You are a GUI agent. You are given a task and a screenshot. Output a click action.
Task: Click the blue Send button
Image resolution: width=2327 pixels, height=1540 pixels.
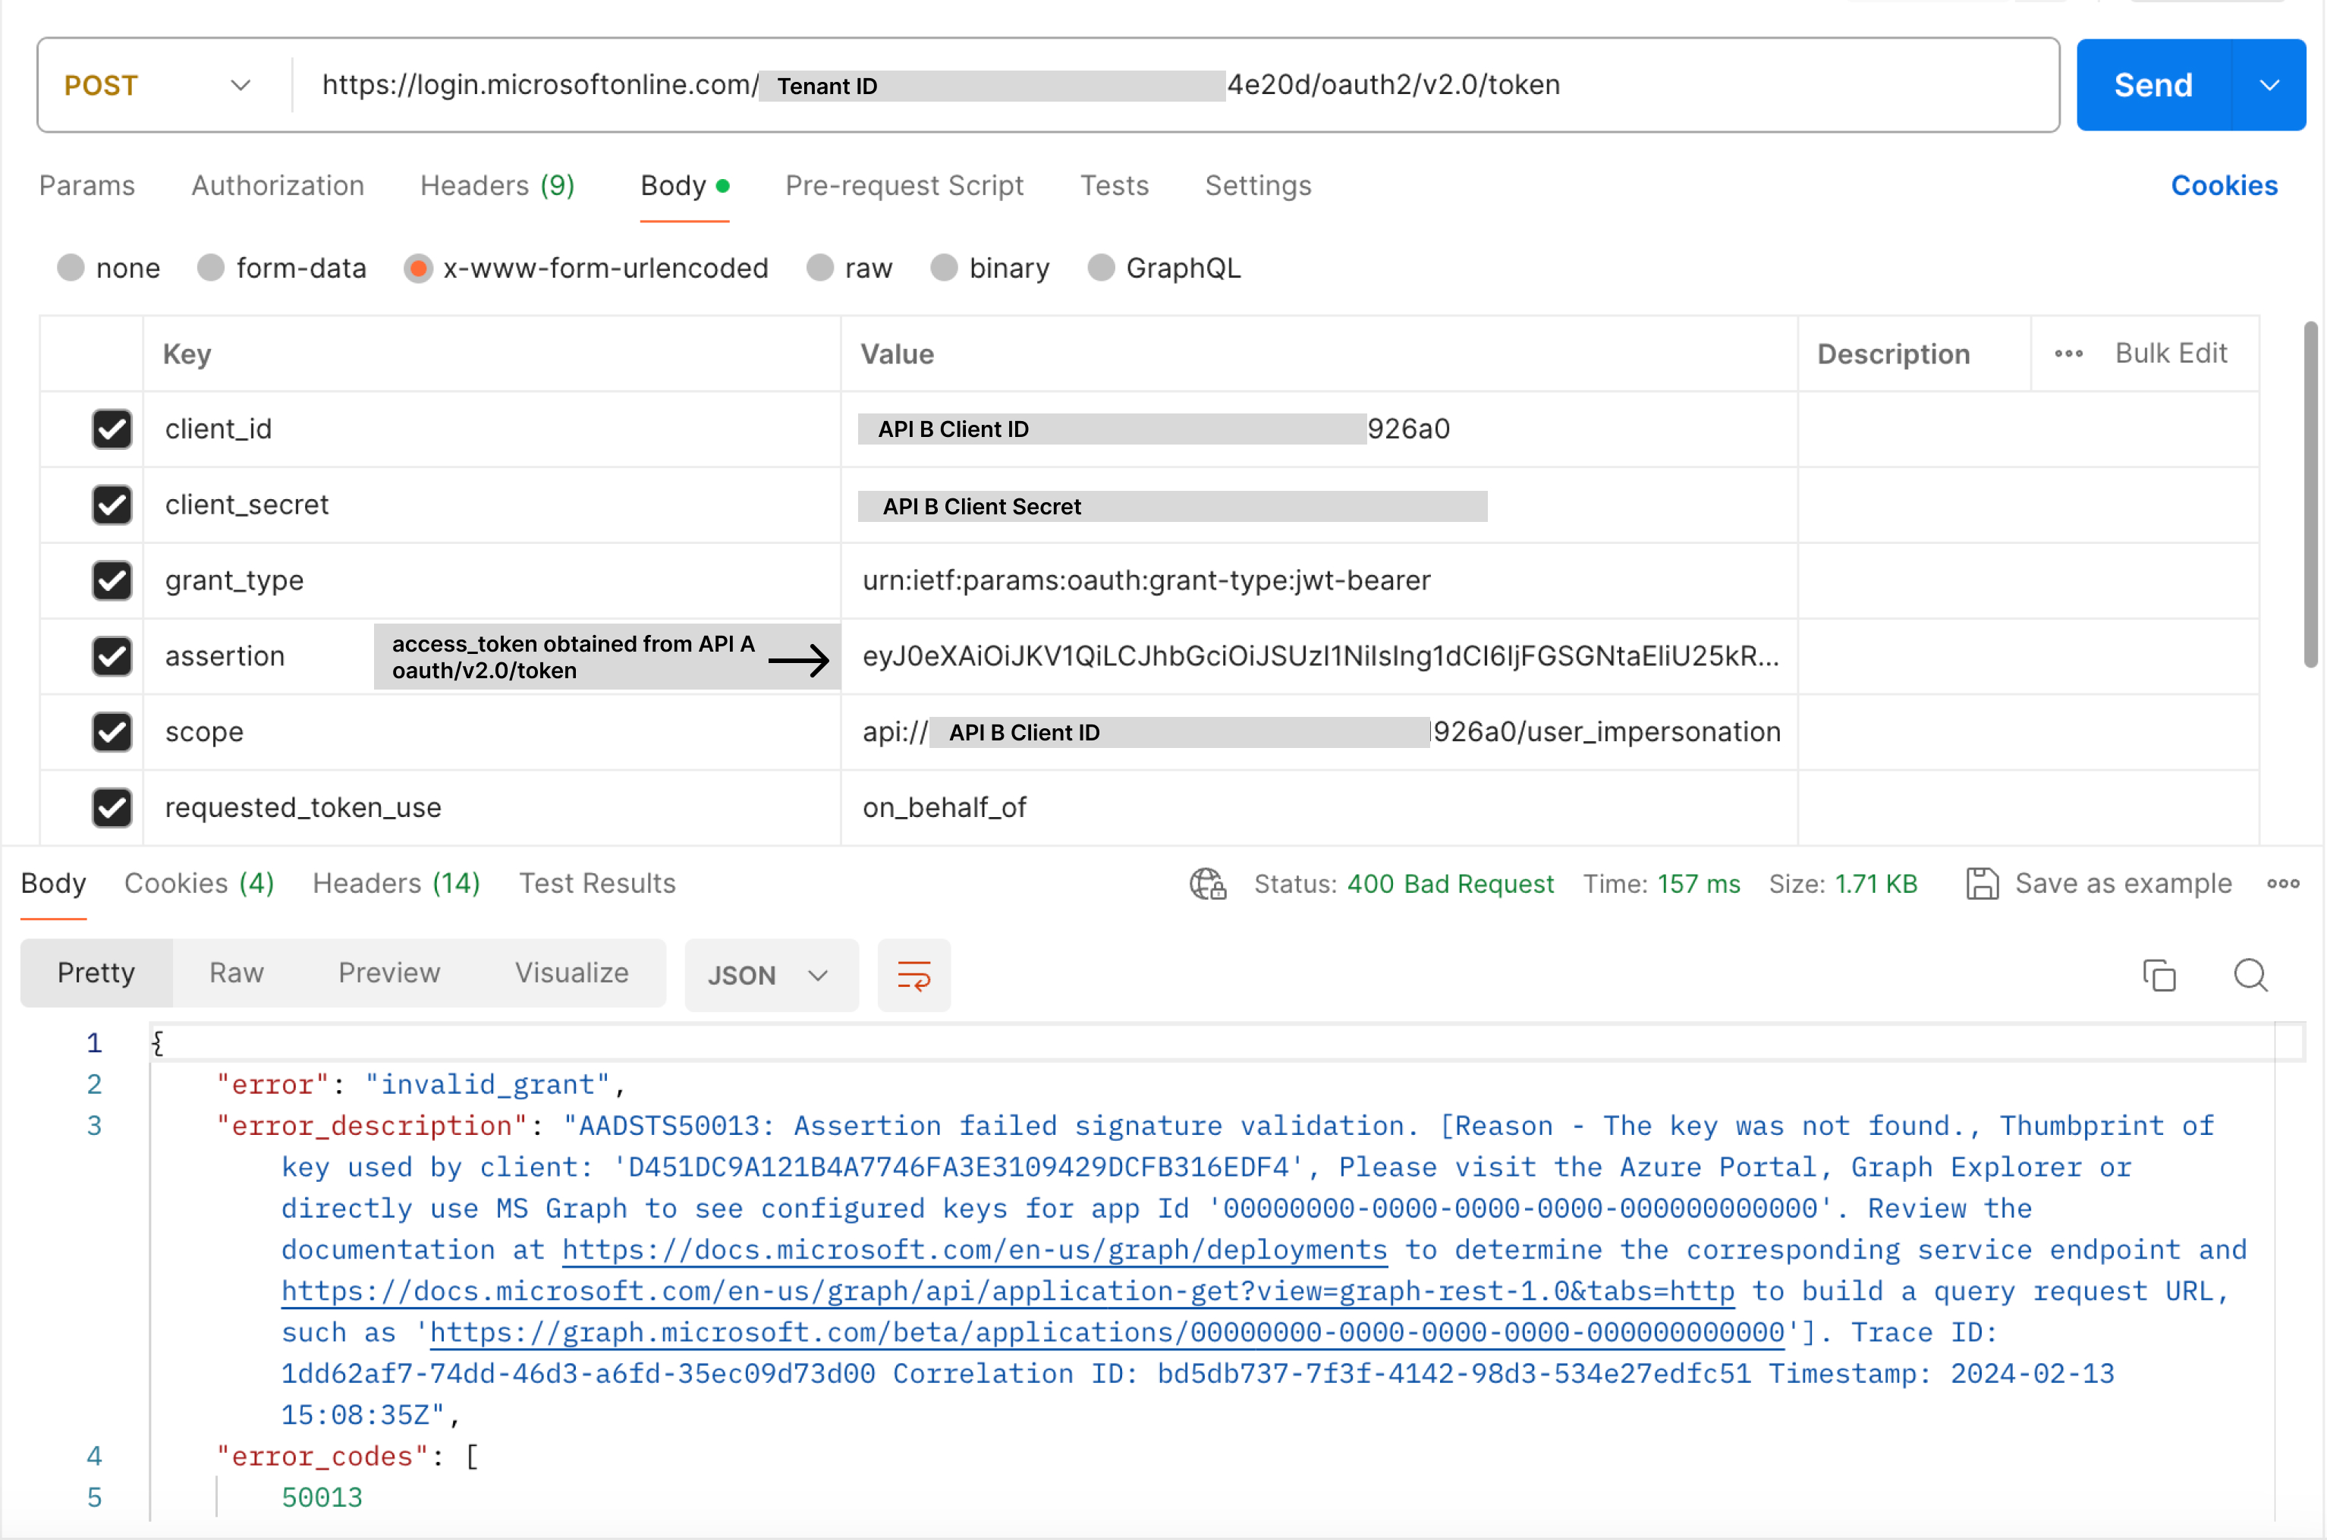pyautogui.click(x=2152, y=86)
